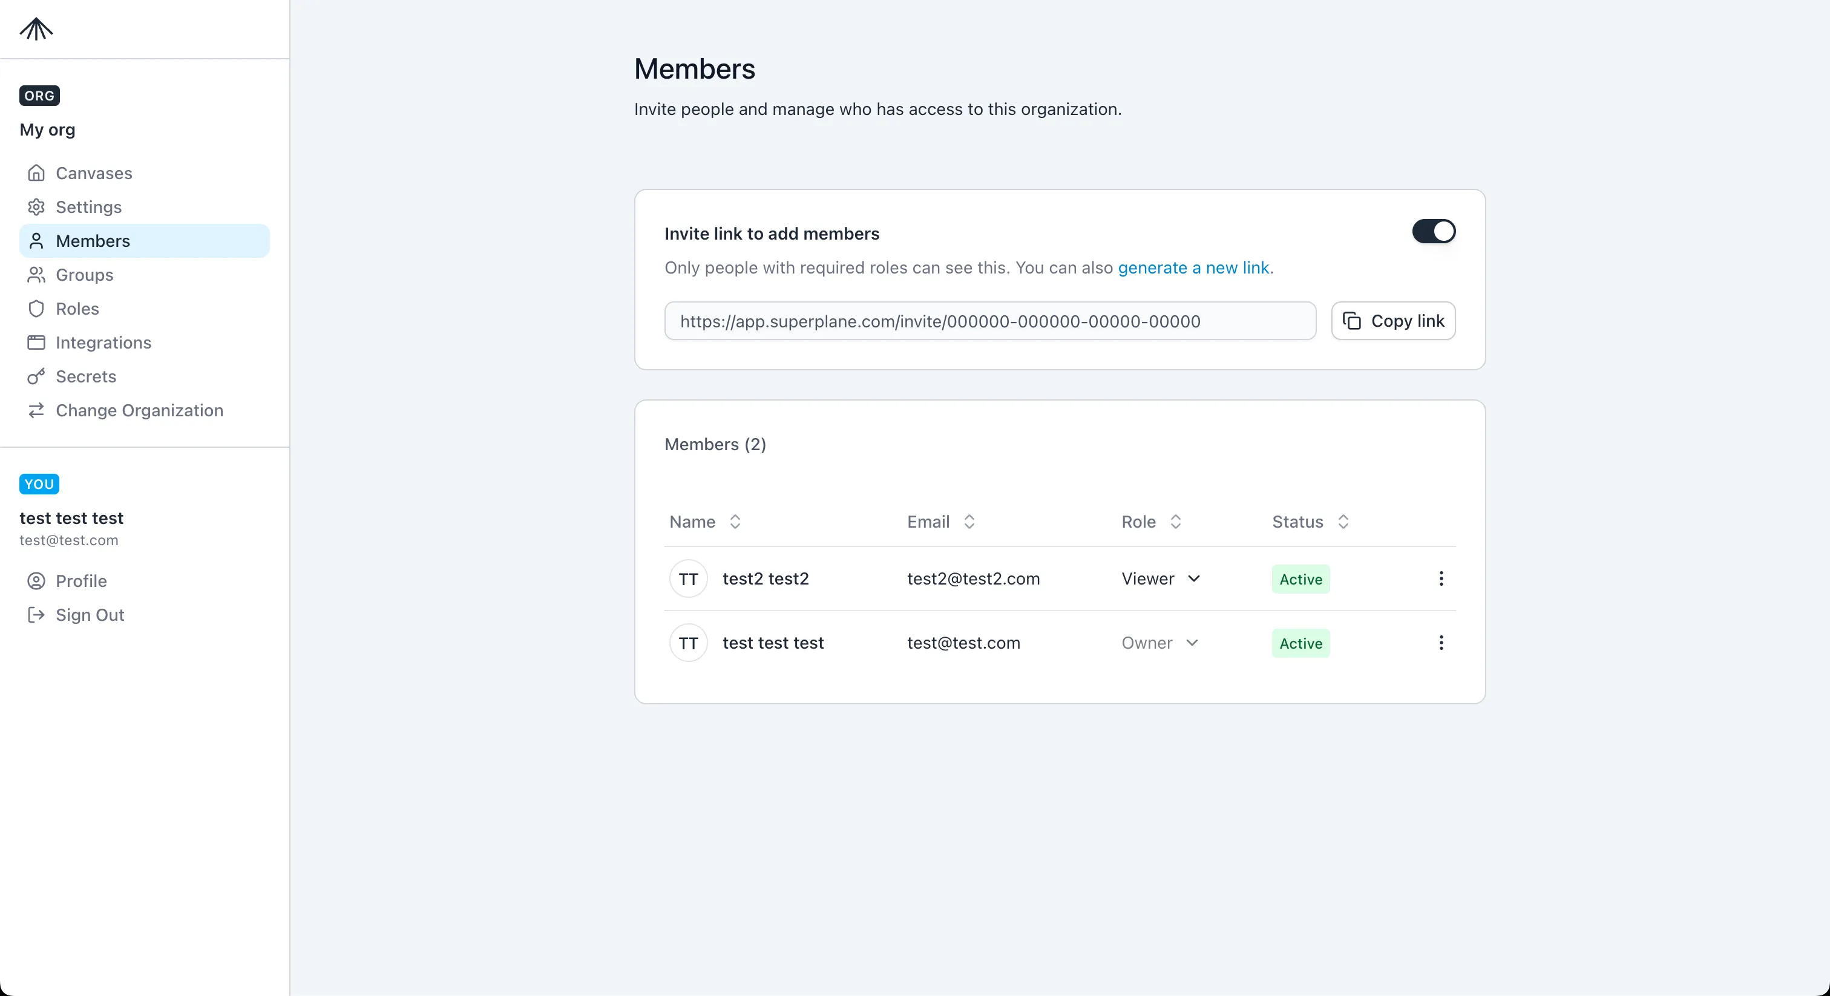Click the Roles shield icon

point(37,309)
